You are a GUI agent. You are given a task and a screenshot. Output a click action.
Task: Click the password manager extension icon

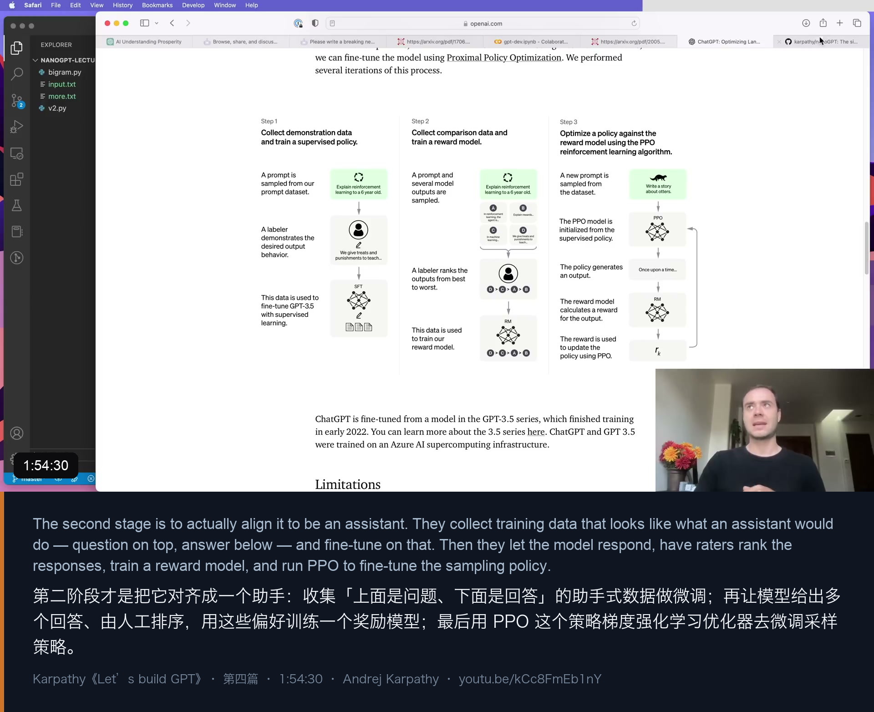click(x=298, y=23)
